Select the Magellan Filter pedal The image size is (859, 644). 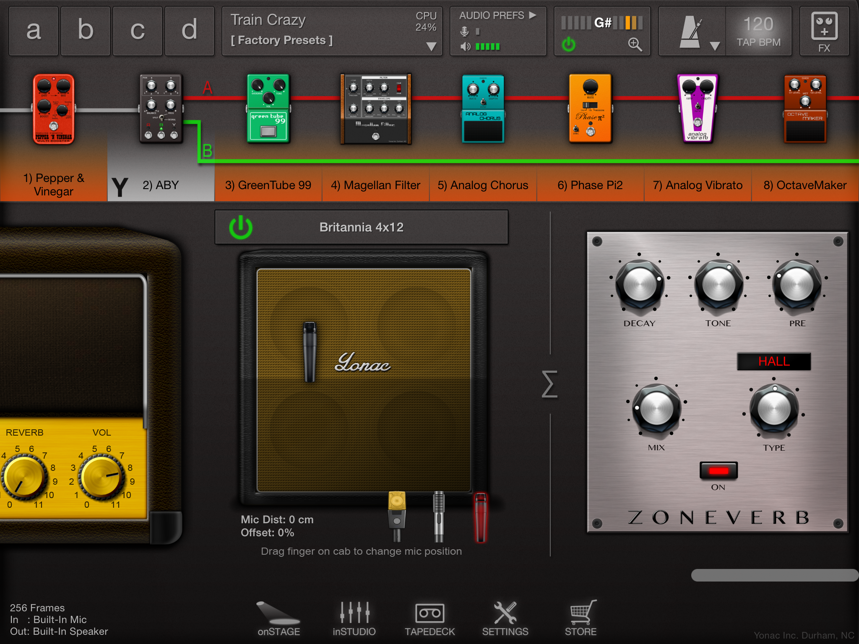click(x=376, y=109)
